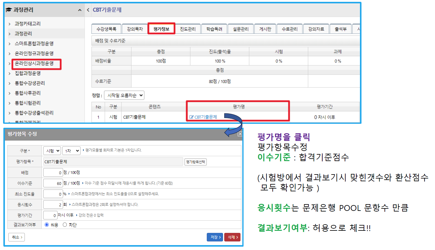Click the 이수기준 score input field
This screenshot has height=250, width=435.
53,183
